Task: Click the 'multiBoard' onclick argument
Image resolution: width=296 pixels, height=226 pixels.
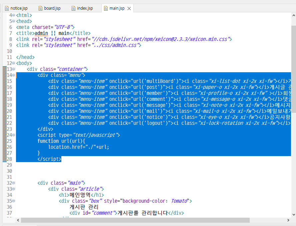Action: [x=160, y=81]
